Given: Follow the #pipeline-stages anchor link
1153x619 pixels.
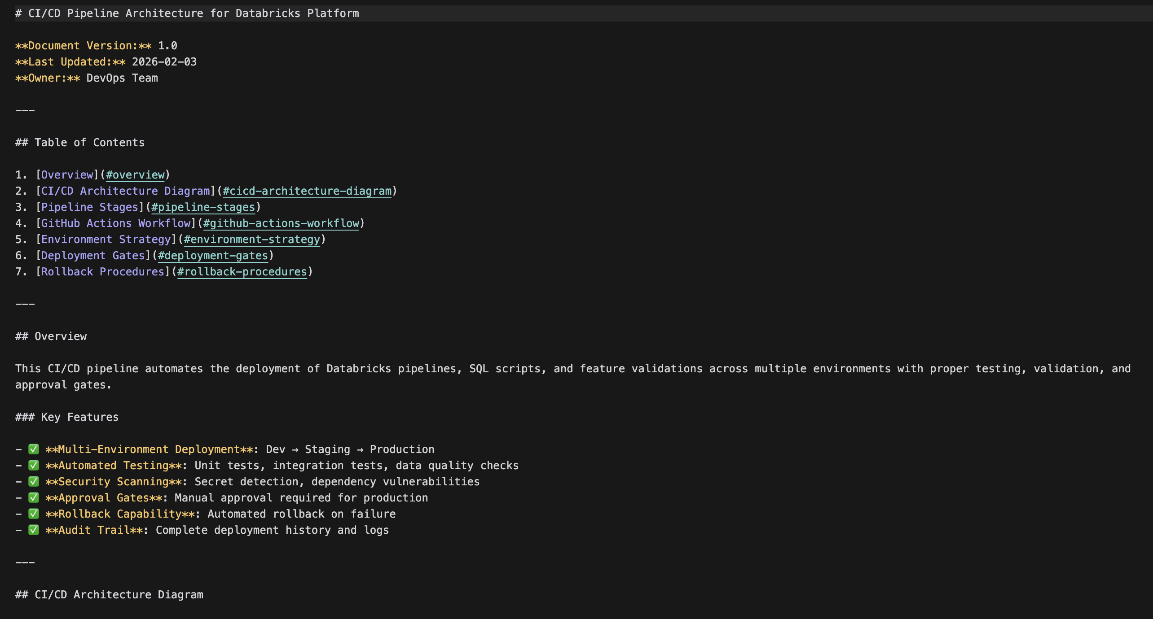Looking at the screenshot, I should tap(203, 207).
